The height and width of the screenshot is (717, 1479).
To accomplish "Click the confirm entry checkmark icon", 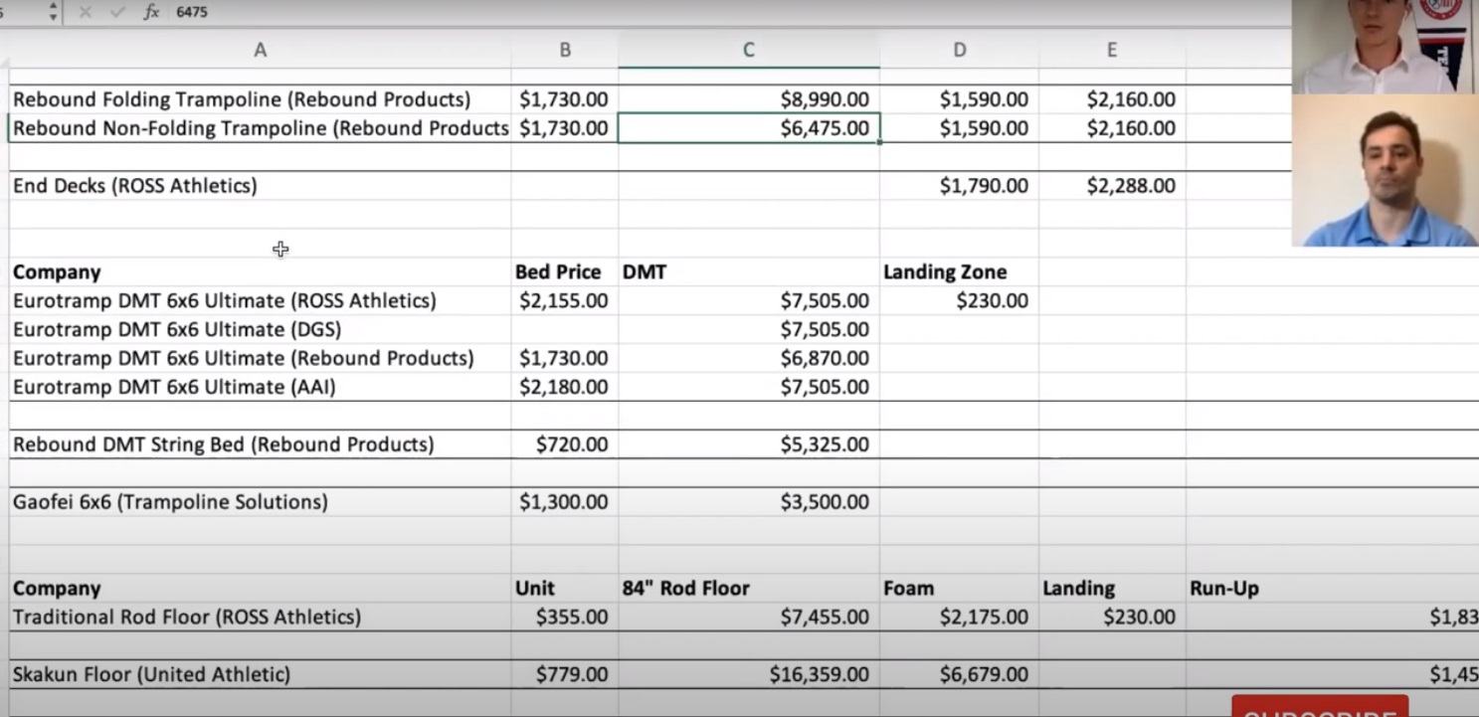I will coord(117,12).
